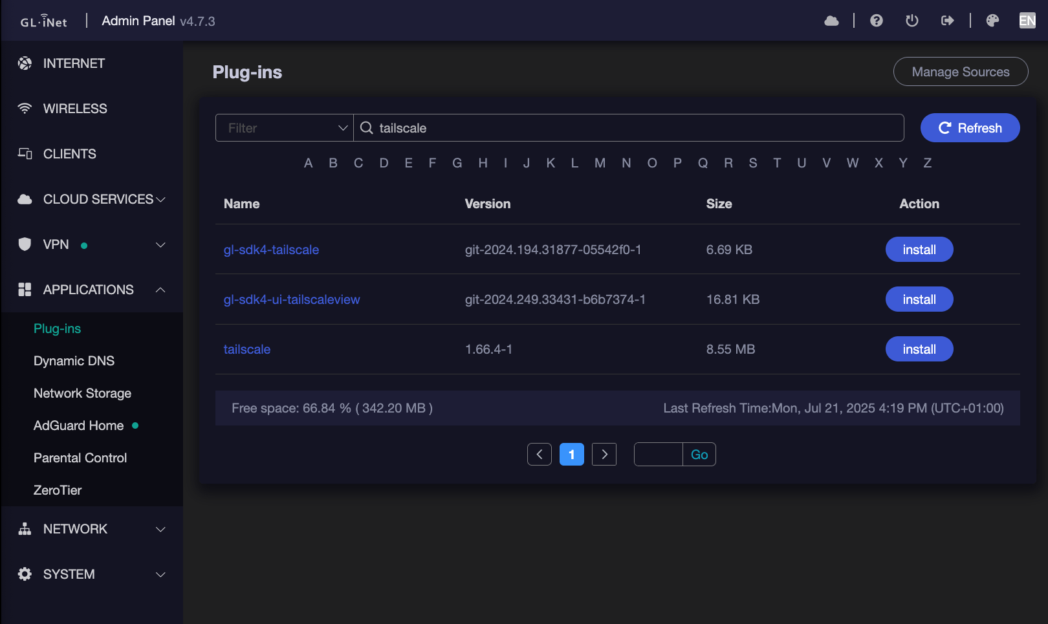Open ZeroTier submenu item
The width and height of the screenshot is (1048, 624).
58,490
